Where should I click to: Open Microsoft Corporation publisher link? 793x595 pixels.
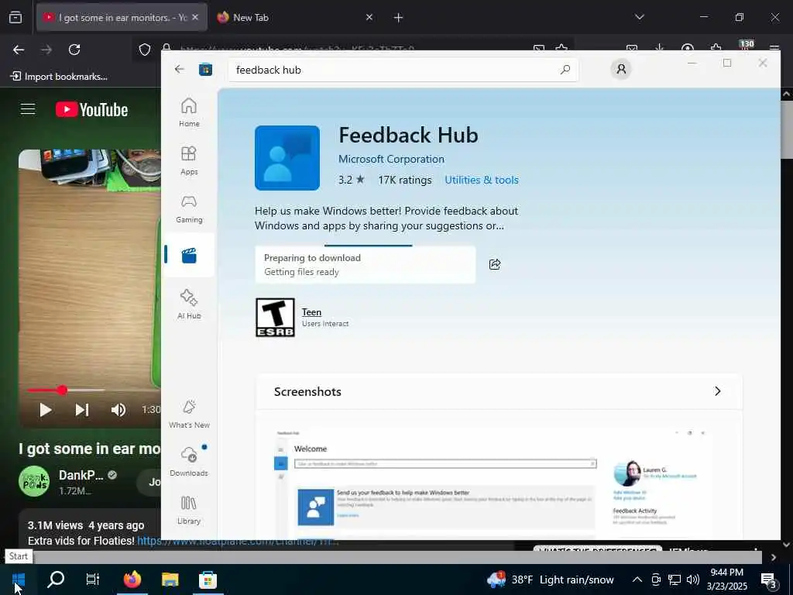click(x=391, y=159)
